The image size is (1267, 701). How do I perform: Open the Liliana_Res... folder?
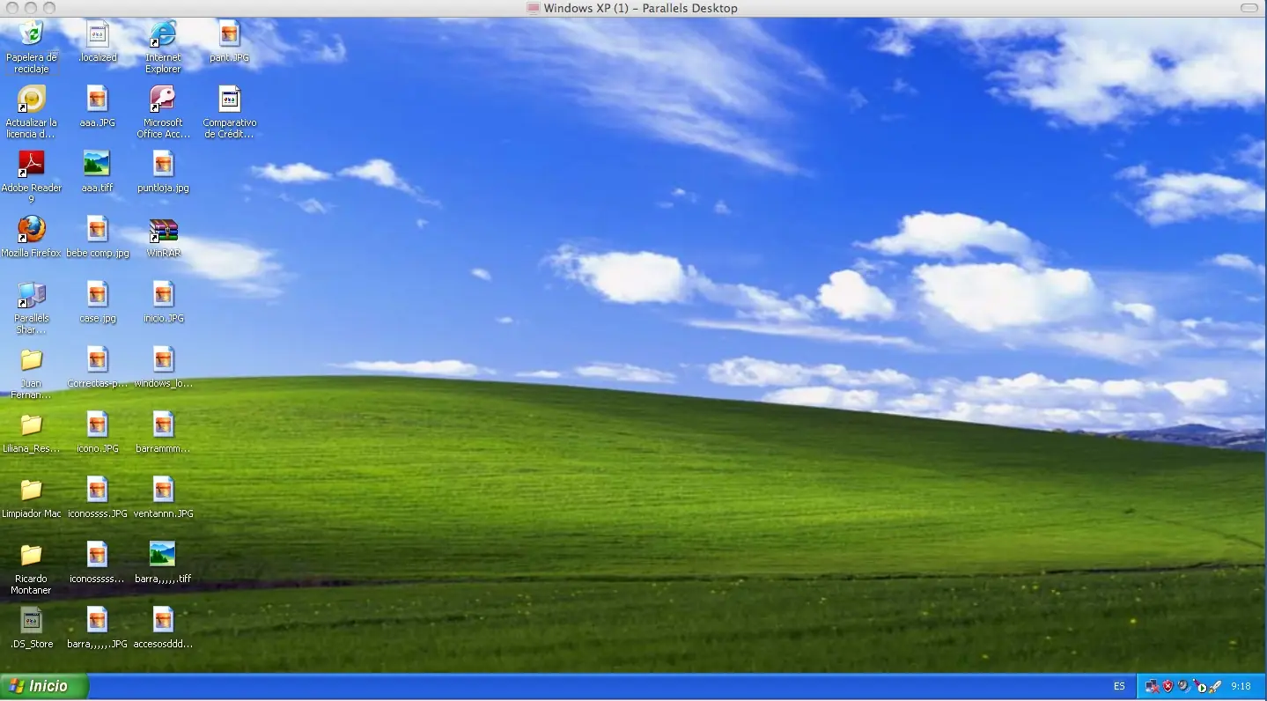click(32, 424)
